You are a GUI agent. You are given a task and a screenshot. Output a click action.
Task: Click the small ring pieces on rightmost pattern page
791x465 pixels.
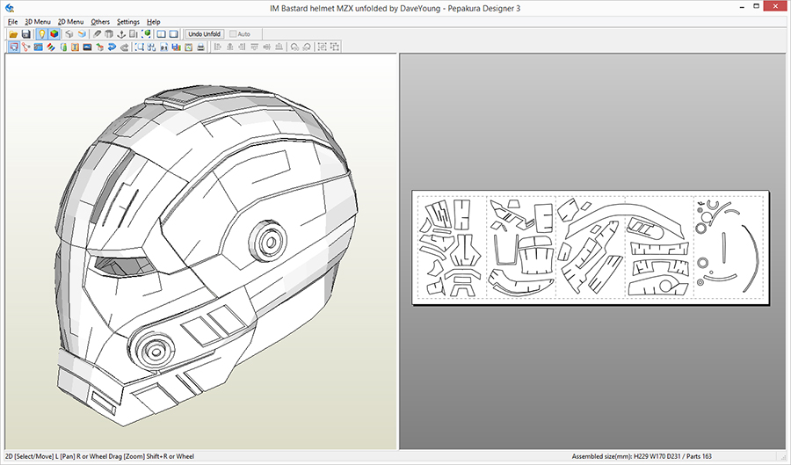point(701,229)
